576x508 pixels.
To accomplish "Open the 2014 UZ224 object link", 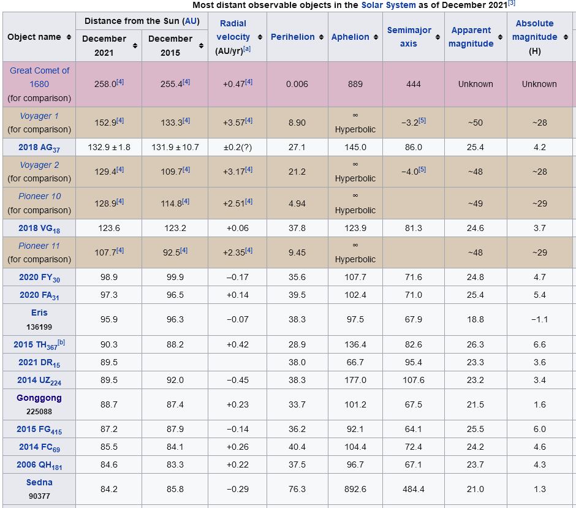I will [39, 381].
